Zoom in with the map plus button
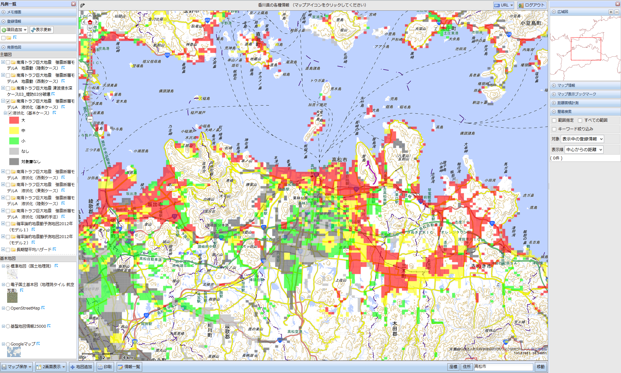621x373 pixels. click(90, 35)
